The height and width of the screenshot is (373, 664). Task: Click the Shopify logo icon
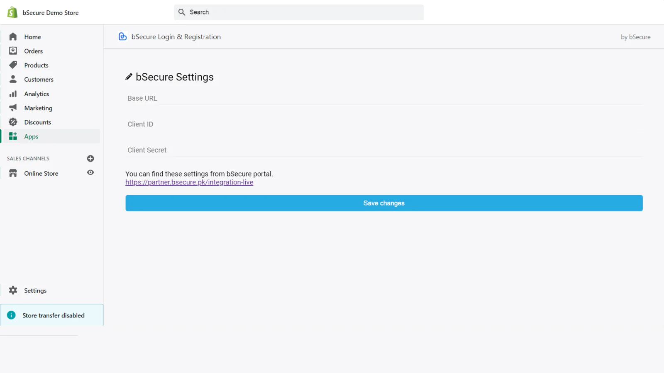pyautogui.click(x=12, y=12)
